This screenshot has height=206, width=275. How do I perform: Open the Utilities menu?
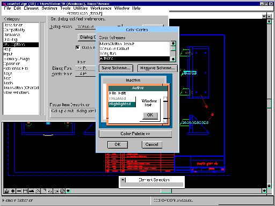[81, 8]
